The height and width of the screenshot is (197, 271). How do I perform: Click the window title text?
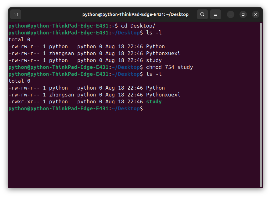click(x=135, y=14)
